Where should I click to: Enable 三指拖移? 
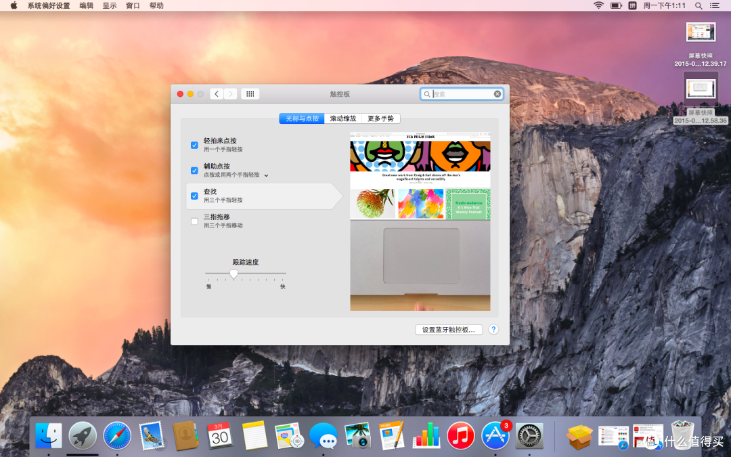pos(194,221)
